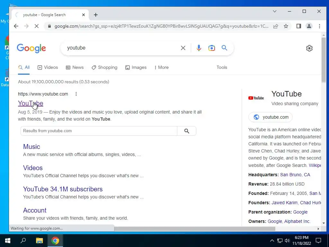
Task: Open San Bruno, CA headquarters link
Action: [295, 175]
